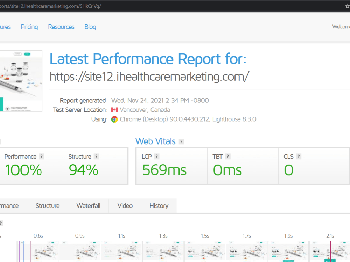The image size is (350, 262).
Task: Click the Web Vitals heading link
Action: click(x=155, y=141)
